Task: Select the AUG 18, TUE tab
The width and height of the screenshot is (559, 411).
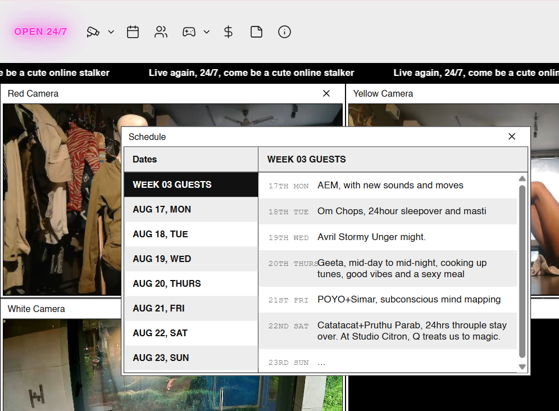Action: point(191,234)
